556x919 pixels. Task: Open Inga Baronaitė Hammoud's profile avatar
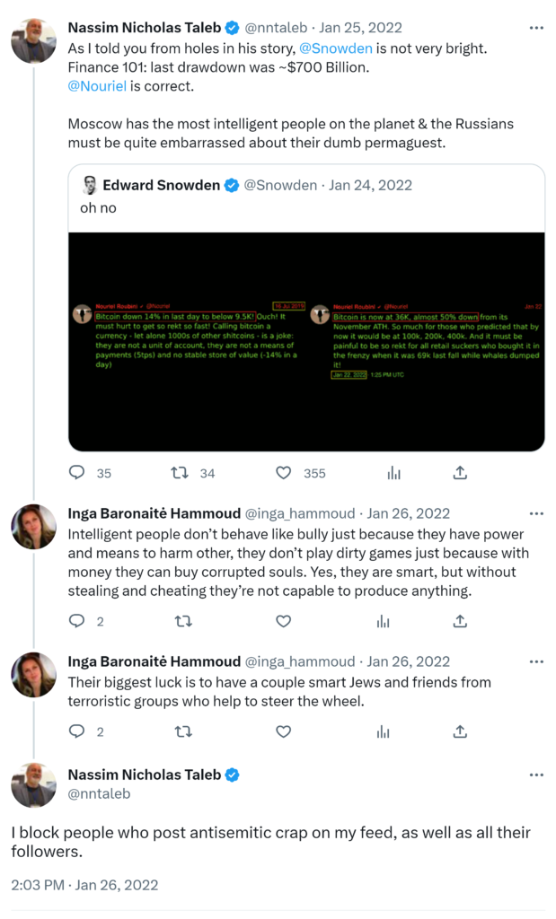[34, 526]
